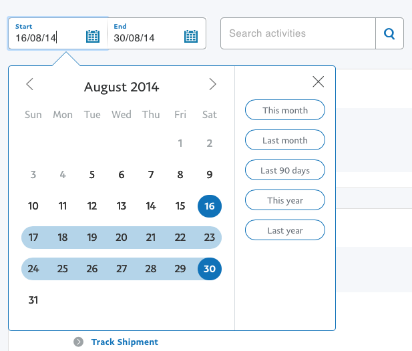Open the Track Shipment link
This screenshot has width=412, height=351.
coord(125,342)
